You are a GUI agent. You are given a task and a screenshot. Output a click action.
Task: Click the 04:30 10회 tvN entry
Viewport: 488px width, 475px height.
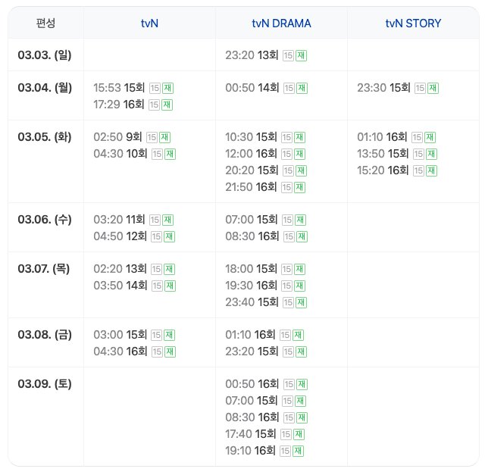(x=134, y=154)
